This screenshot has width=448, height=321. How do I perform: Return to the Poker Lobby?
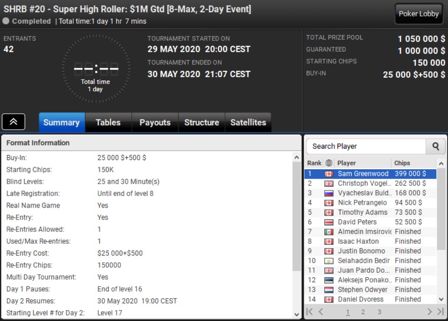pos(418,14)
